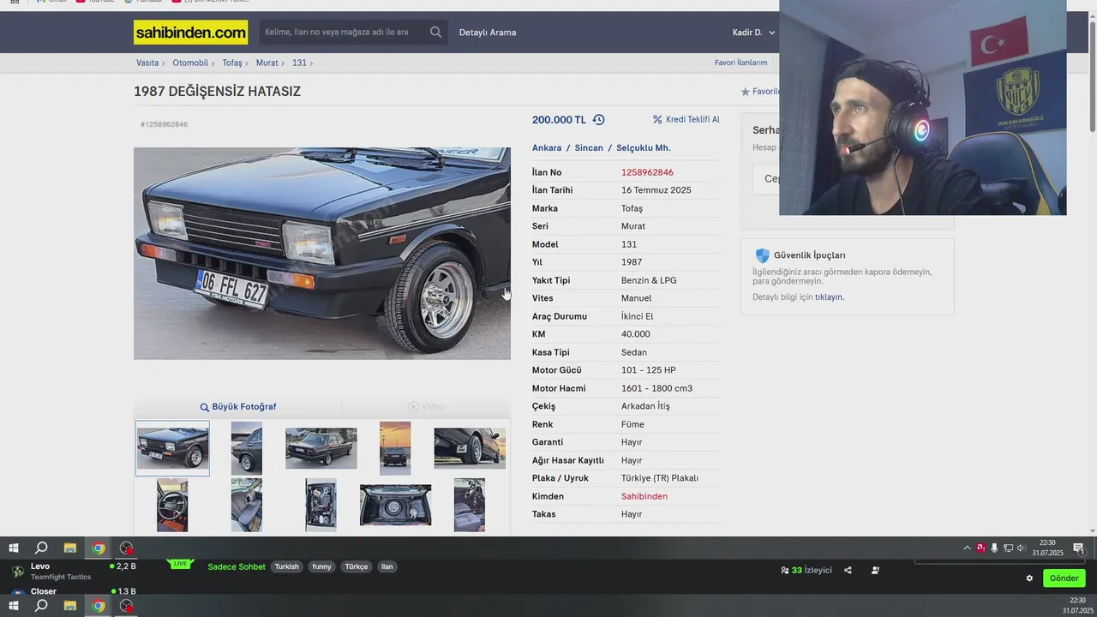The height and width of the screenshot is (617, 1097).
Task: Open the Kadir D. account dropdown
Action: click(x=753, y=33)
